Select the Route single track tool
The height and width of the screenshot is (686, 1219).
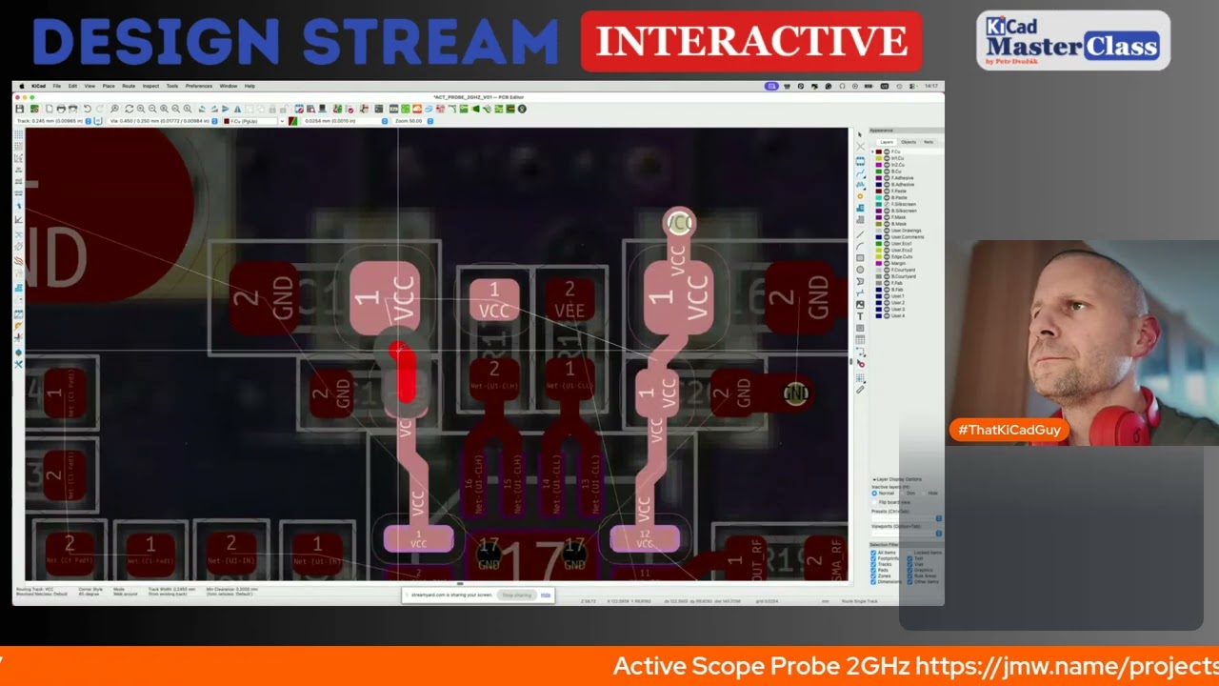point(860,173)
